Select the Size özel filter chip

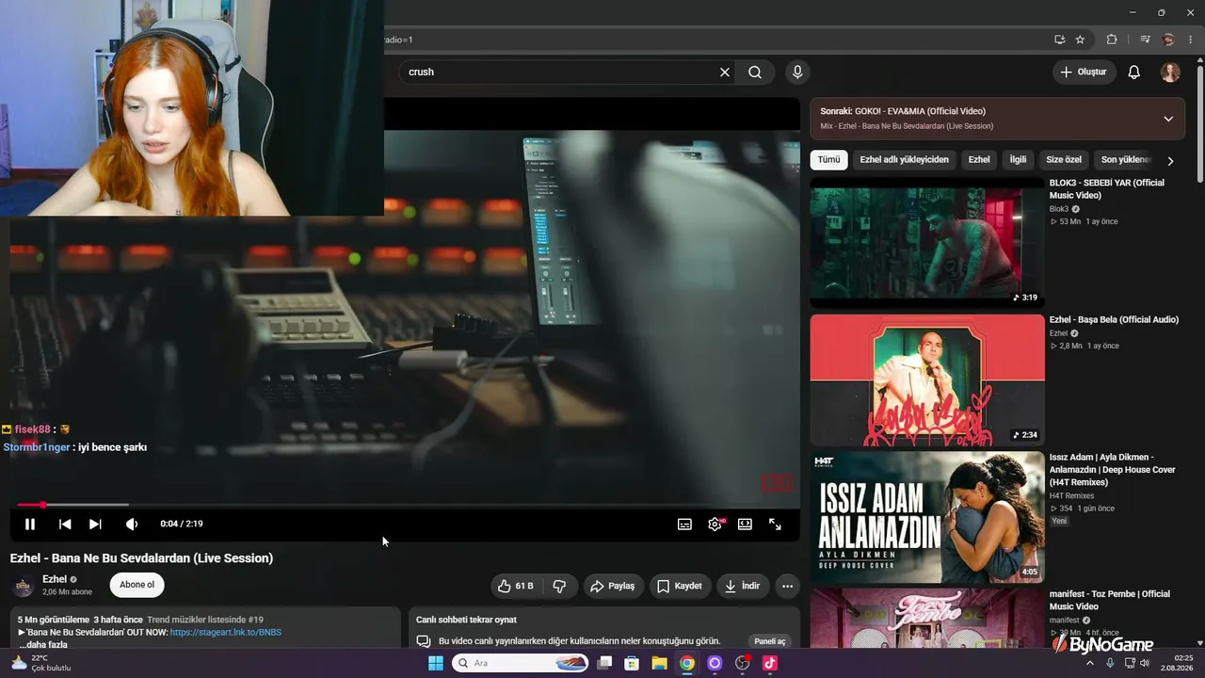[1064, 160]
